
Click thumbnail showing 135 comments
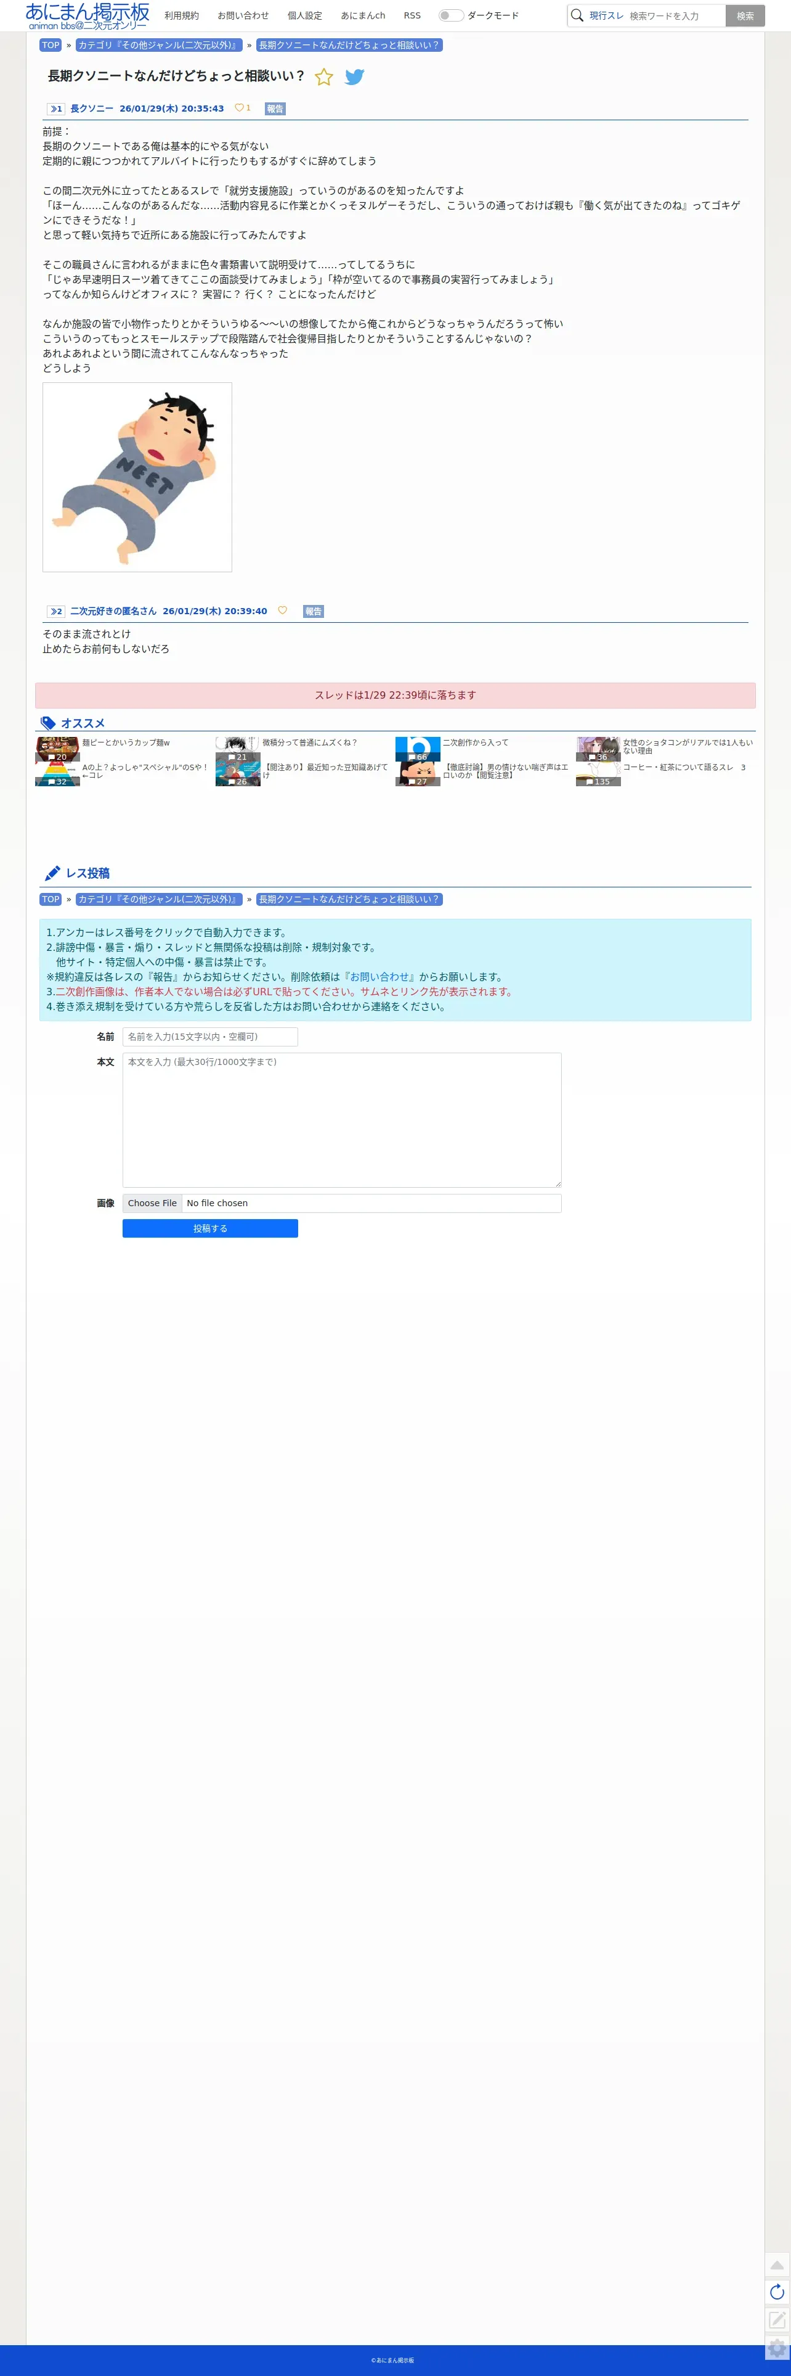[598, 774]
